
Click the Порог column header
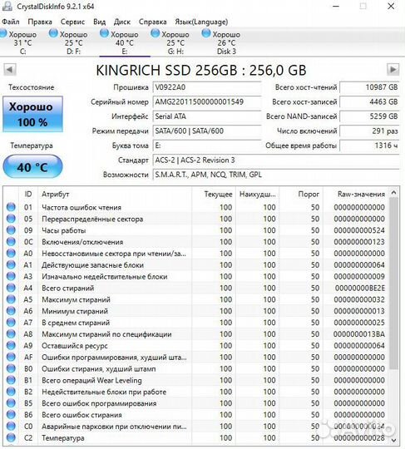[x=301, y=194]
